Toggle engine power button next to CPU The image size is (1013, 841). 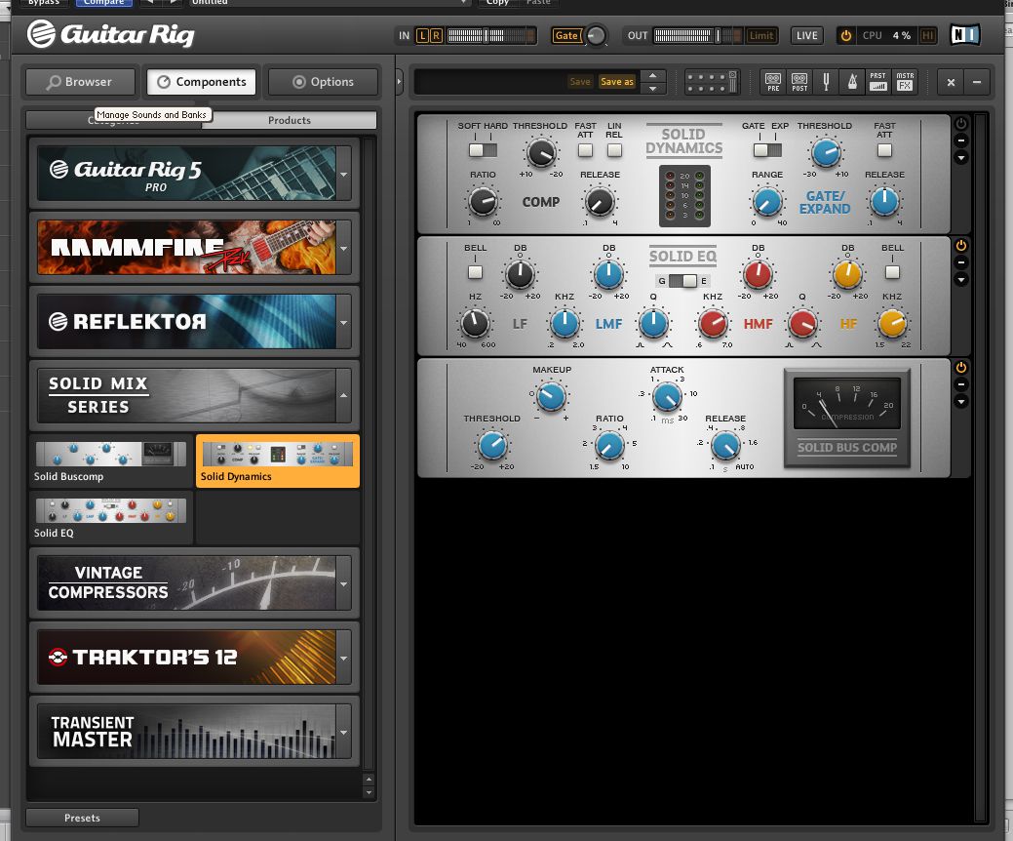coord(845,35)
